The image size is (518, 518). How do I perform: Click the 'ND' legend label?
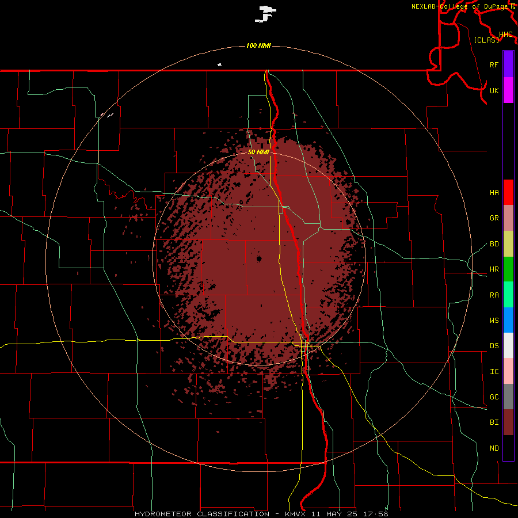494,448
